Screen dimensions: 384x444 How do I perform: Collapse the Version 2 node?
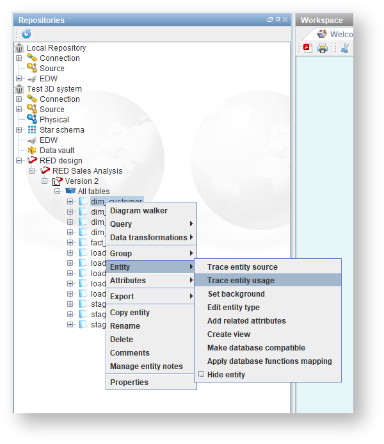coord(44,181)
